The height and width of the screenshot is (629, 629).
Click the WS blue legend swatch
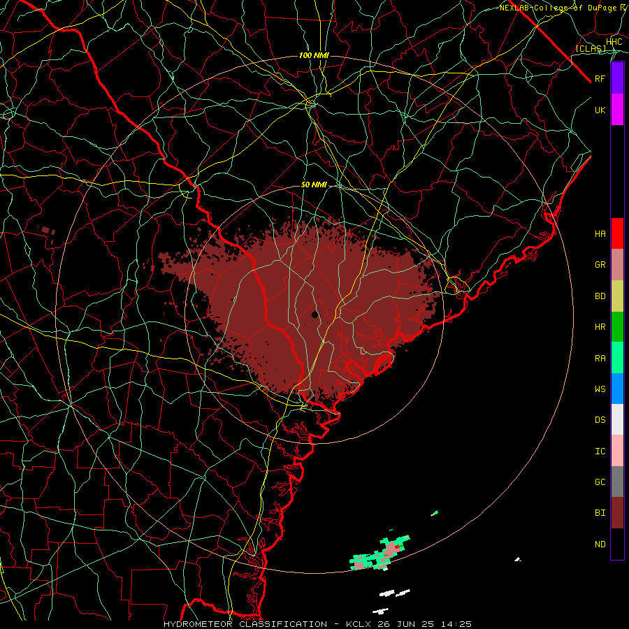[x=617, y=389]
